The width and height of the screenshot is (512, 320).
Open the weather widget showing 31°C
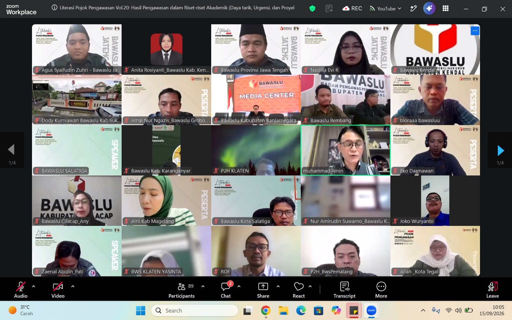(21, 310)
